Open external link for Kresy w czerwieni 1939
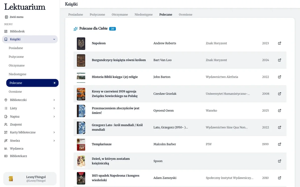Screen dimensions: 300x187 (279, 94)
